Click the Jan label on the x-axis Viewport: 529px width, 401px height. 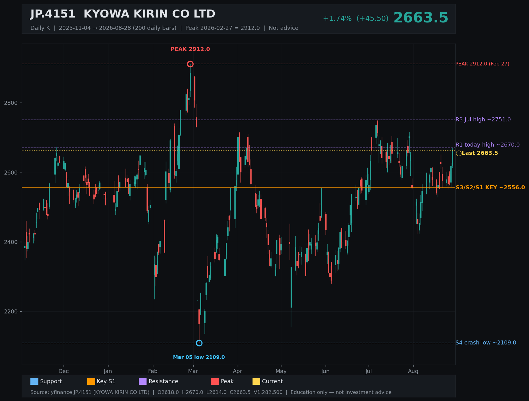click(x=108, y=371)
